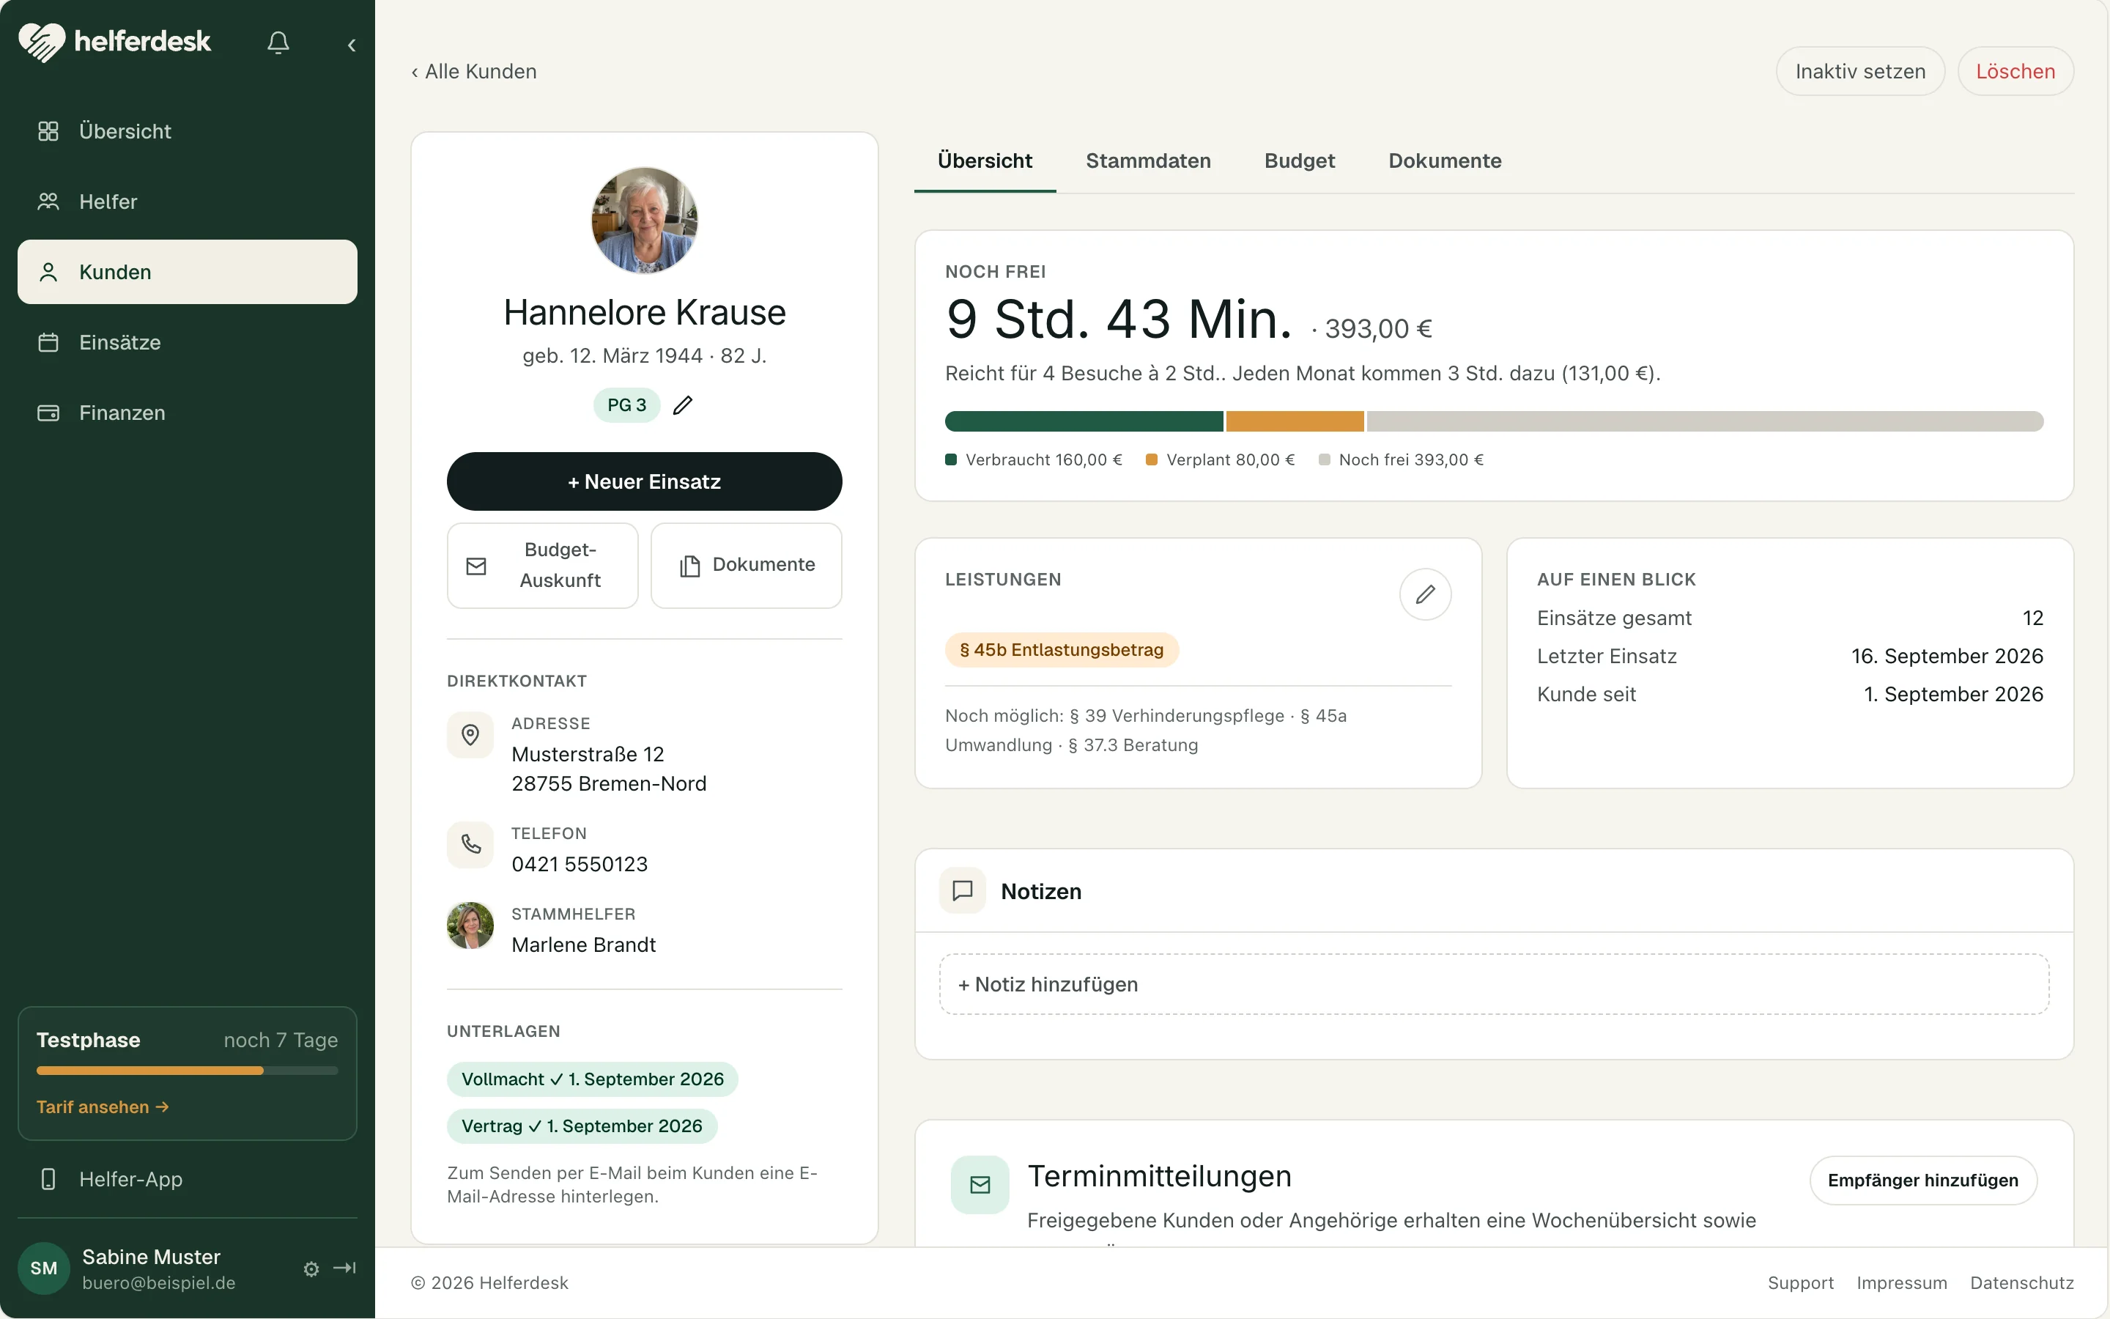Open the Helfer-App entry
This screenshot has height=1319, width=2110.
[x=188, y=1180]
